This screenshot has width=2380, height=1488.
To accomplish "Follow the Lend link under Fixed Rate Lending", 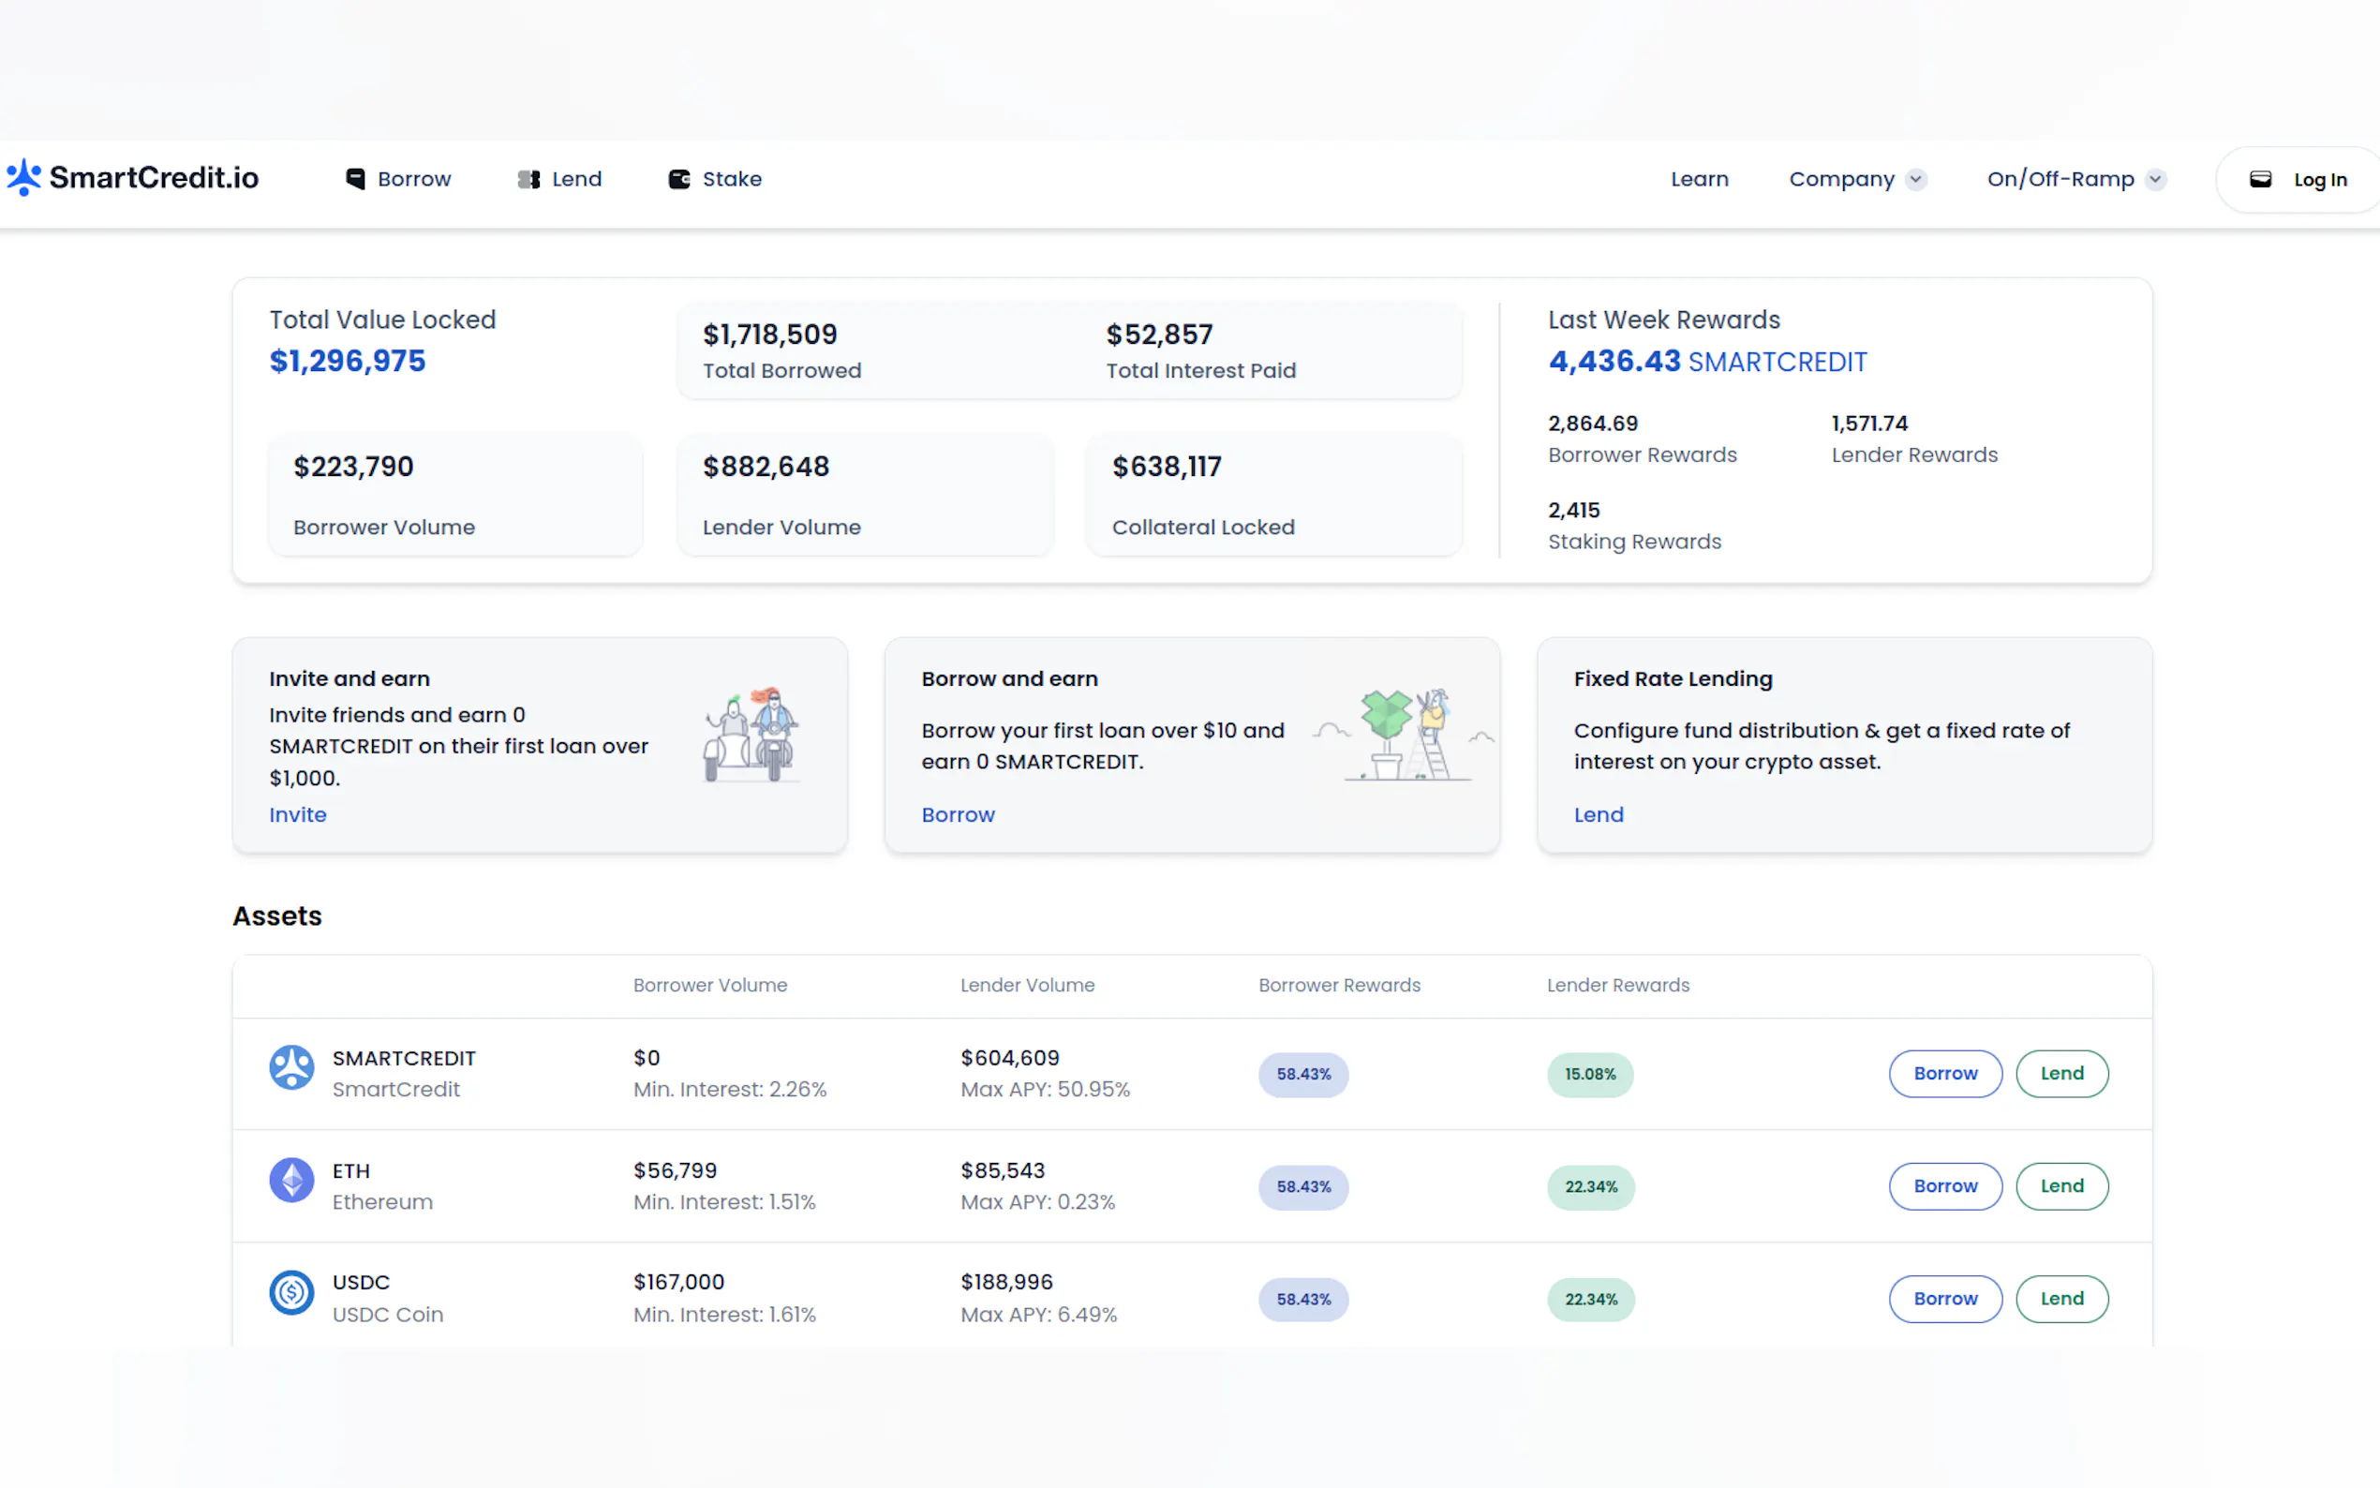I will coord(1598,815).
